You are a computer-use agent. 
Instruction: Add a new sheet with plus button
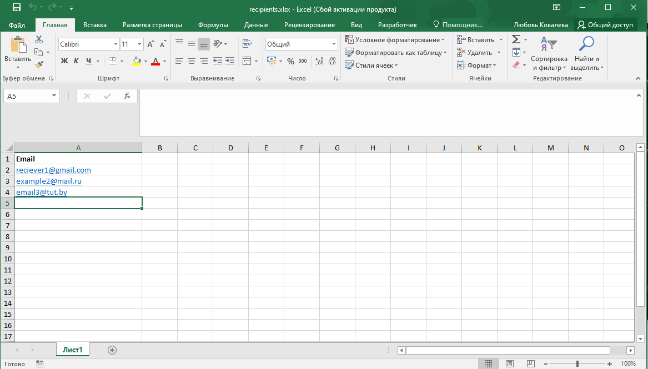[112, 350]
